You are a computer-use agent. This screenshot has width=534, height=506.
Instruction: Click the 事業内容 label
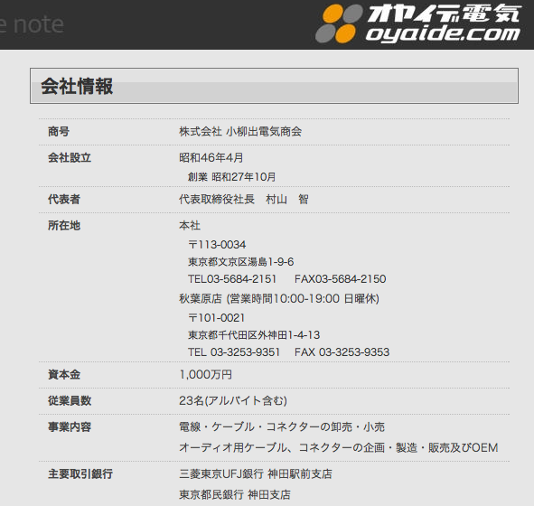70,427
